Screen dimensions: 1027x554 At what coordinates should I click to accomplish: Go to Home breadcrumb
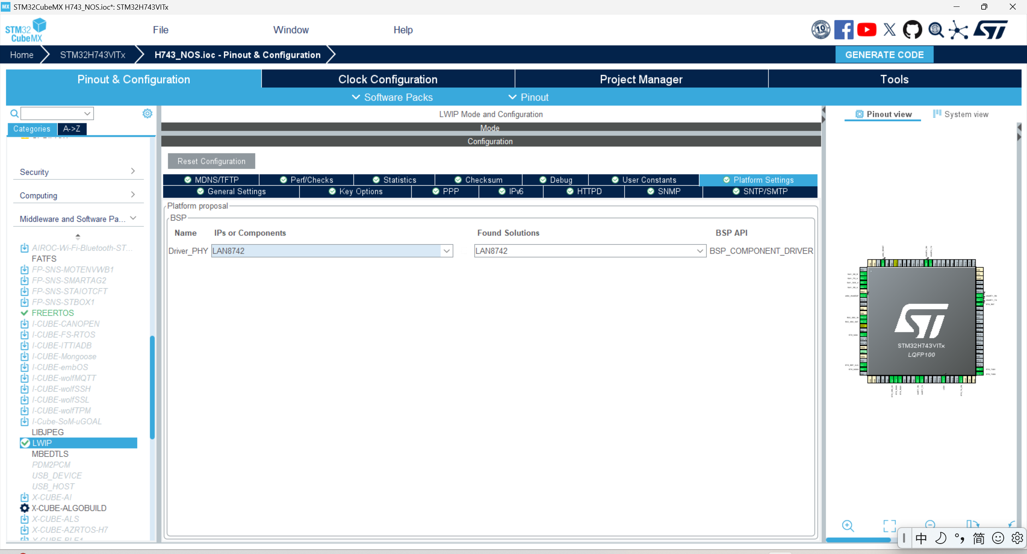22,55
